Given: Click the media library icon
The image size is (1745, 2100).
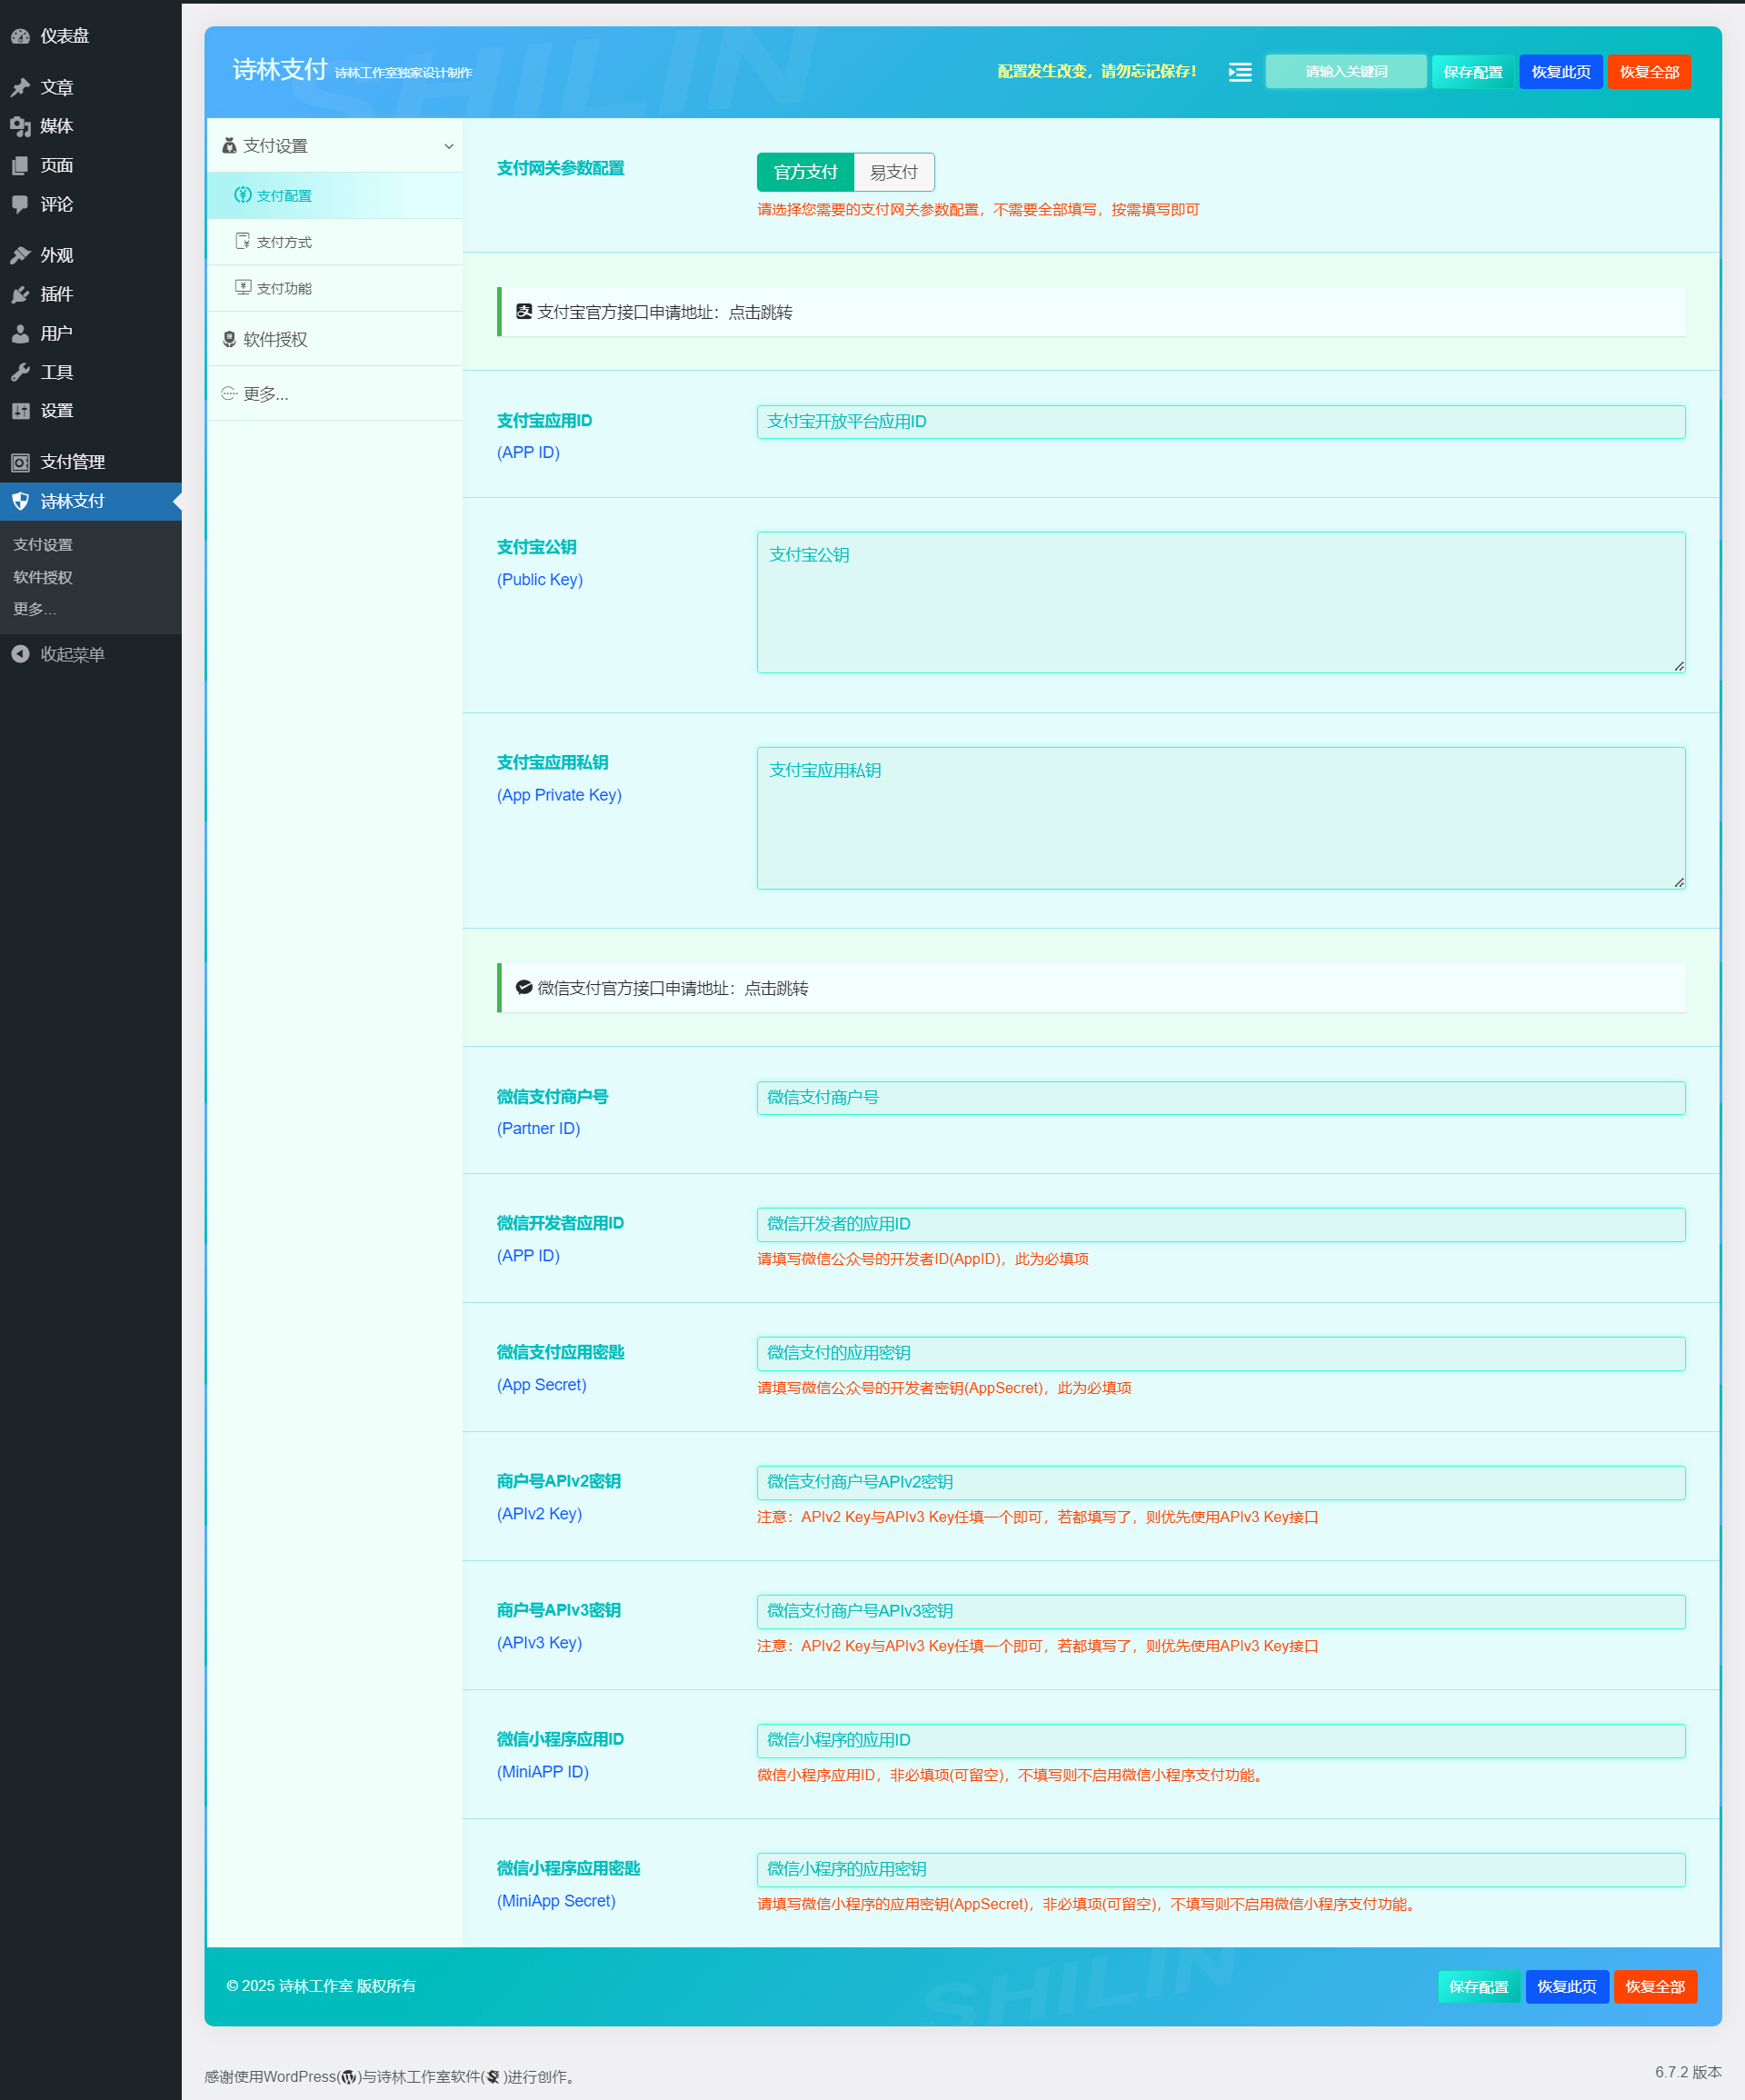Looking at the screenshot, I should (x=20, y=126).
